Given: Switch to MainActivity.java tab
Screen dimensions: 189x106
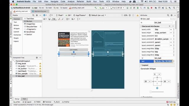Looking at the screenshot, I should point(40,11).
